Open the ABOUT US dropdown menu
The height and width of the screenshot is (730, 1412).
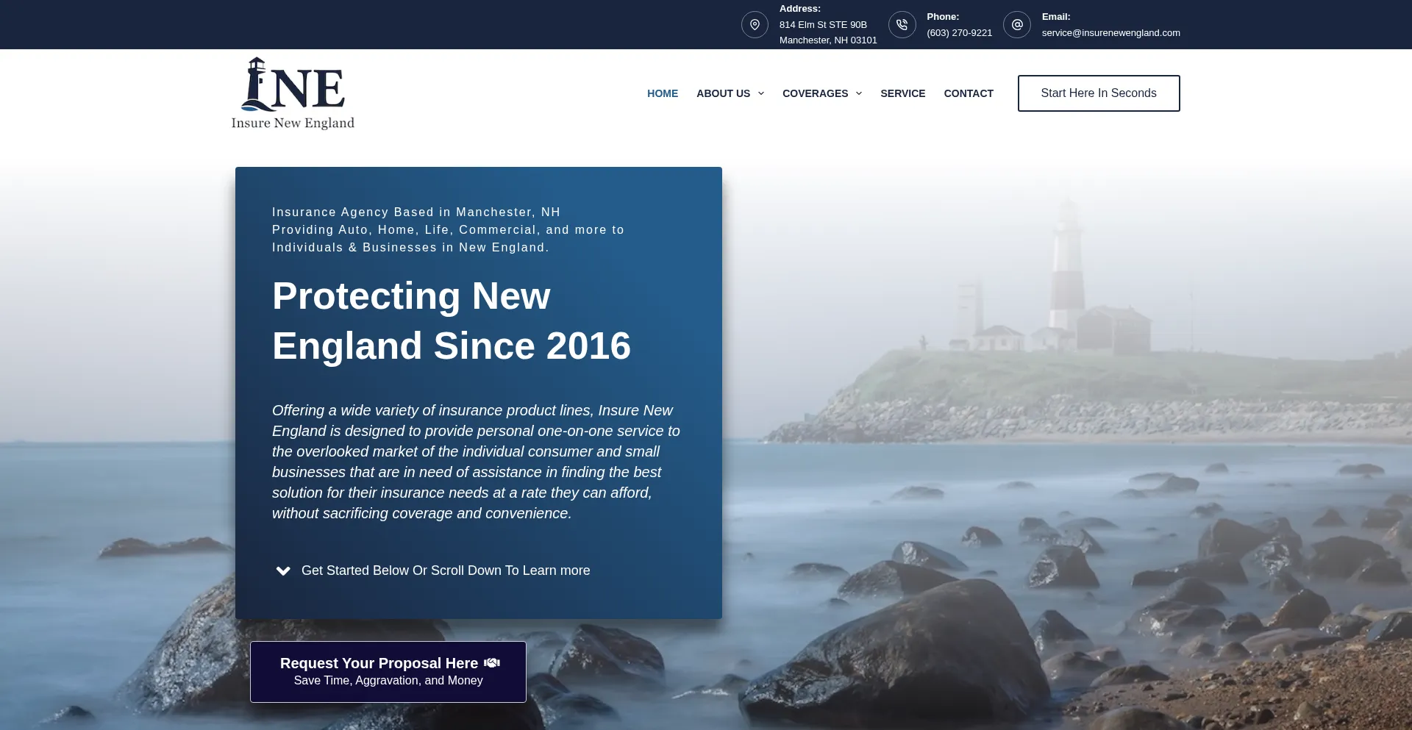point(724,93)
